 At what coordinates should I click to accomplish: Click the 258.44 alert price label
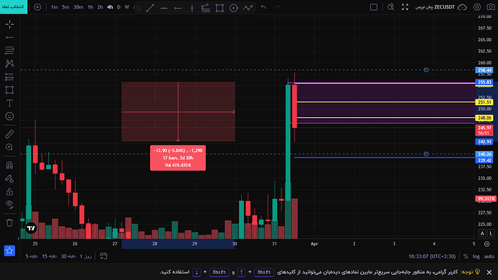click(x=484, y=70)
